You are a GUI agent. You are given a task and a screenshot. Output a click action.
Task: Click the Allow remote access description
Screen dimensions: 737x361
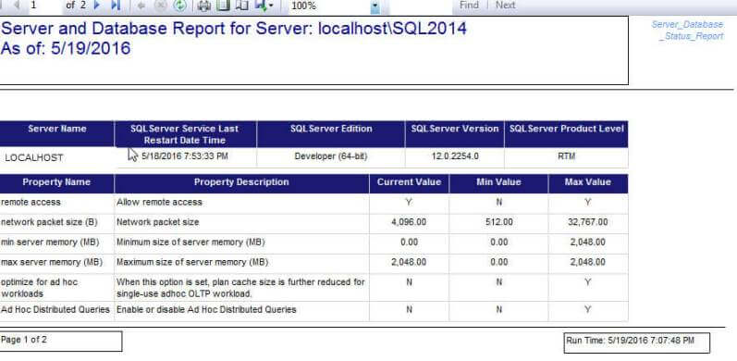tap(159, 203)
